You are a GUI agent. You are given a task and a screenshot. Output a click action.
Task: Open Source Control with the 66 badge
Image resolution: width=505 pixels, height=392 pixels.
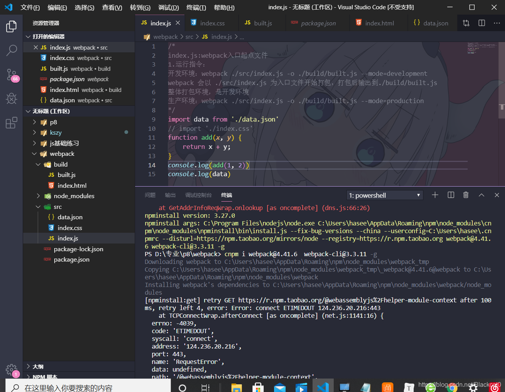pyautogui.click(x=12, y=75)
